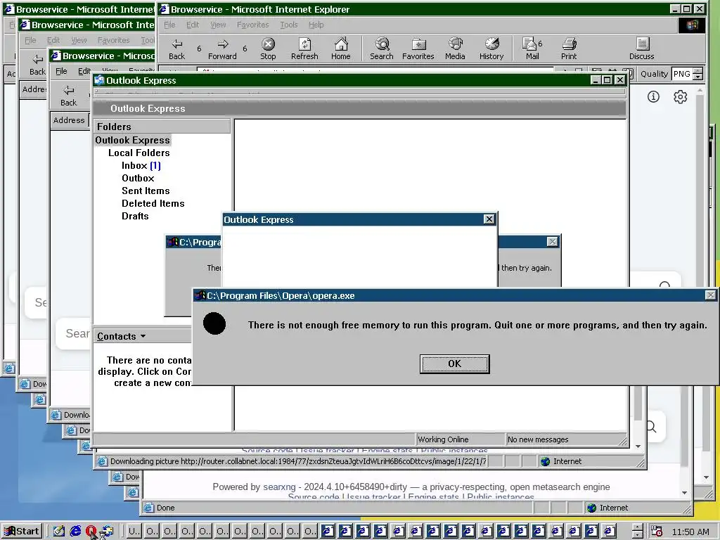Click the U.. taskbar button
This screenshot has height=540, width=720.
point(134,532)
